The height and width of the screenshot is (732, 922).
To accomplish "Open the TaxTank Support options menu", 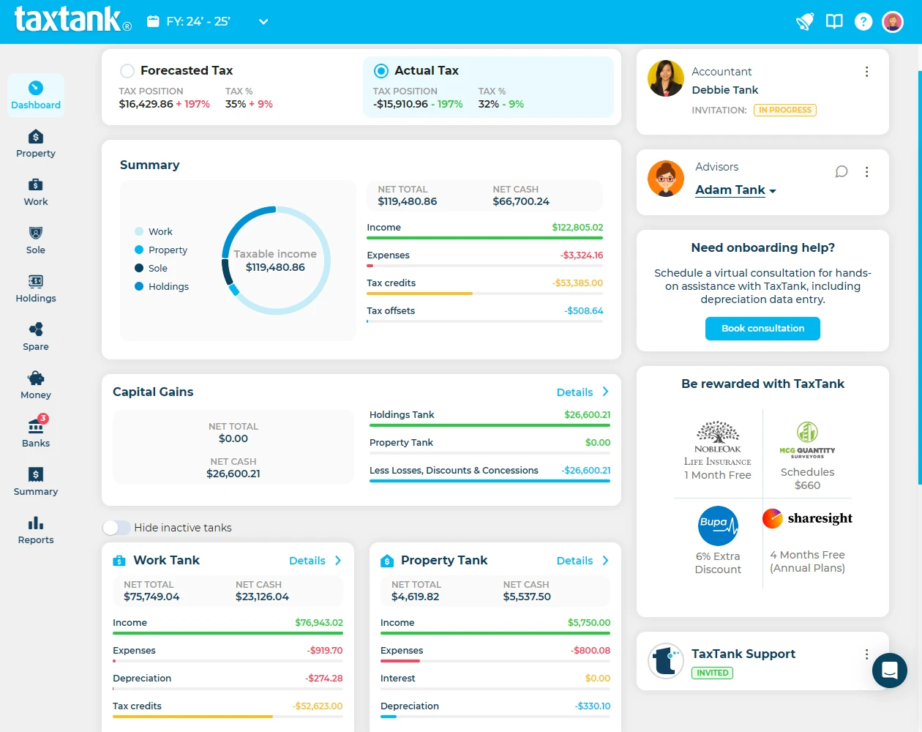I will coord(866,654).
